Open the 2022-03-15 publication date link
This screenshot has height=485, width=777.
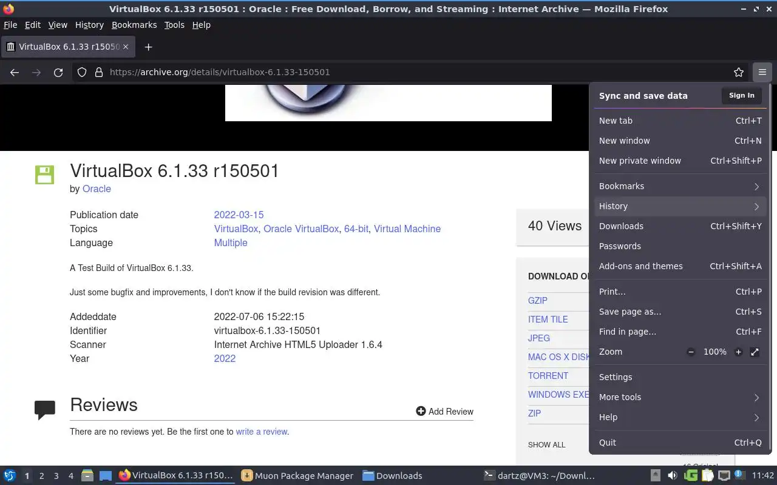point(239,215)
